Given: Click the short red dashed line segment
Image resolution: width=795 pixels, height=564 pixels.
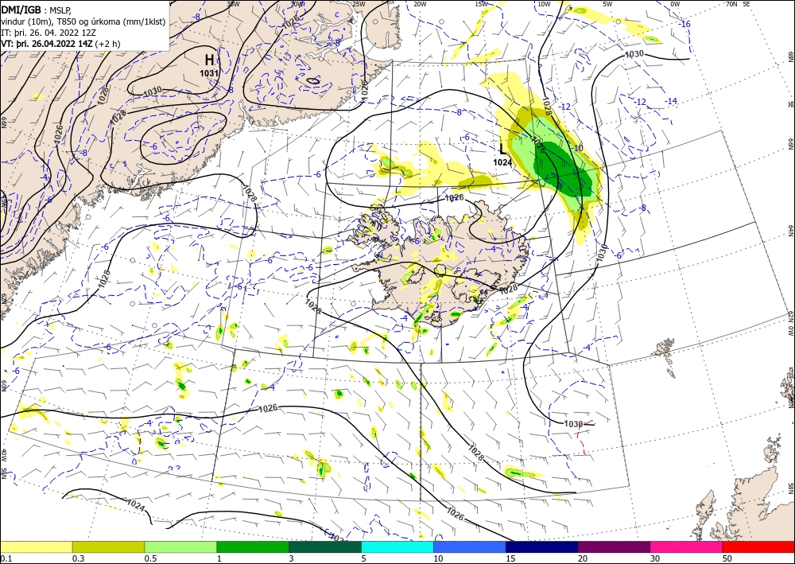Looking at the screenshot, I should [x=585, y=436].
